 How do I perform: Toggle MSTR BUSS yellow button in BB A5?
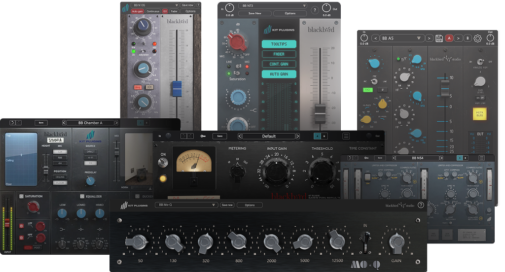click(479, 114)
